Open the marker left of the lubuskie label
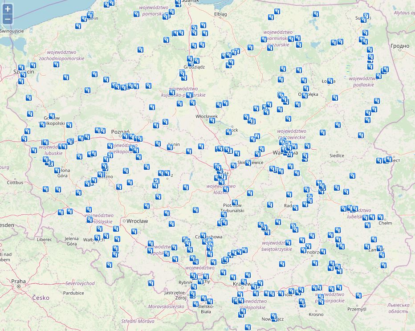415x331 pixels. tap(34, 151)
